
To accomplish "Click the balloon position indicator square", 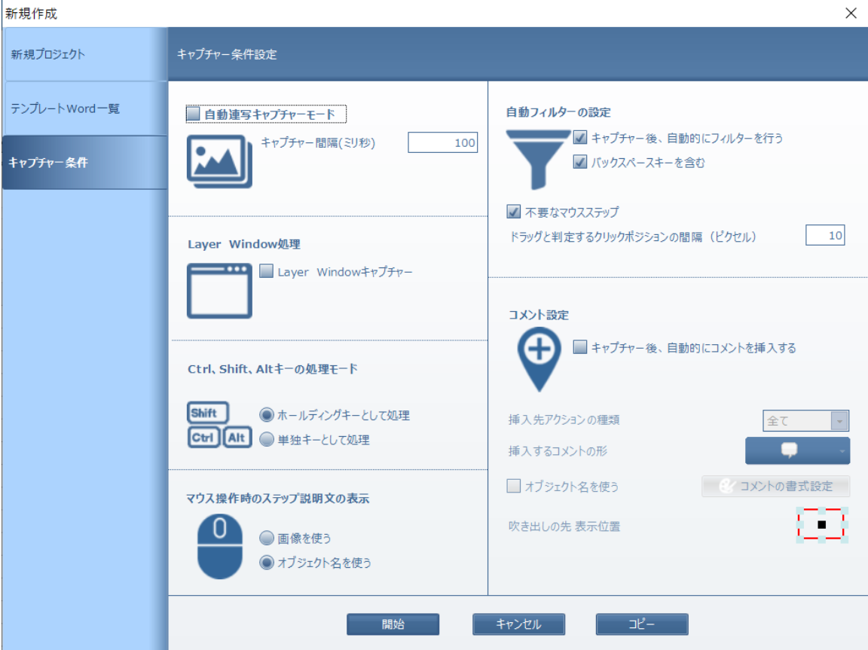I will pos(822,526).
